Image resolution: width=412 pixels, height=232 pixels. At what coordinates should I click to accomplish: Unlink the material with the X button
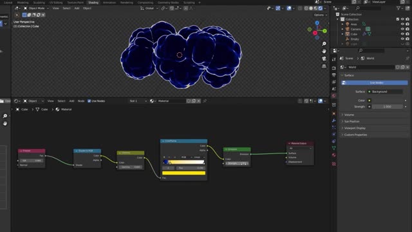[x=199, y=101]
